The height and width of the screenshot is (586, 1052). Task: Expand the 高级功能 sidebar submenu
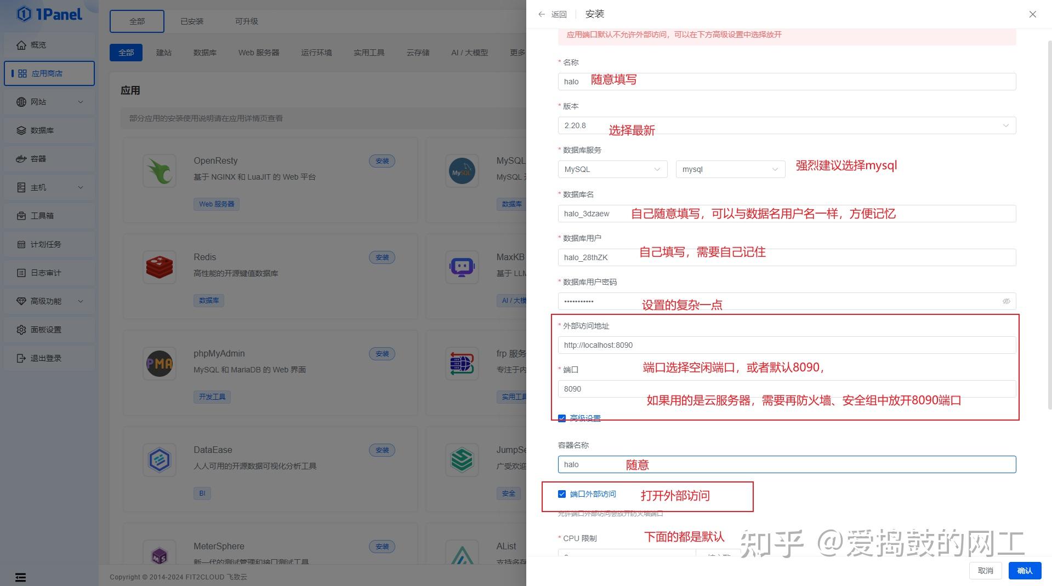coord(81,301)
